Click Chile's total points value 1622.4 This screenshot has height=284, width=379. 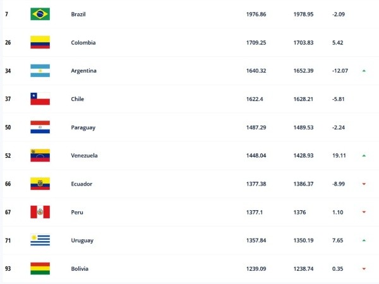coord(255,99)
